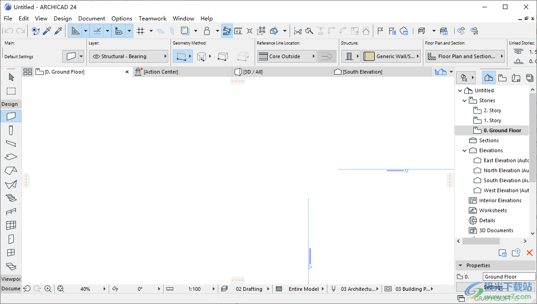Viewport: 537px width, 304px height.
Task: Click the Trim scissors icon
Action: click(298, 31)
